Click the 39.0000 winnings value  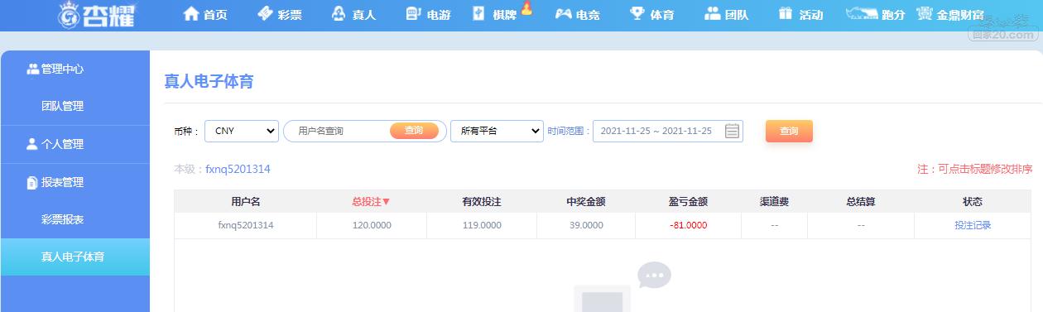586,225
